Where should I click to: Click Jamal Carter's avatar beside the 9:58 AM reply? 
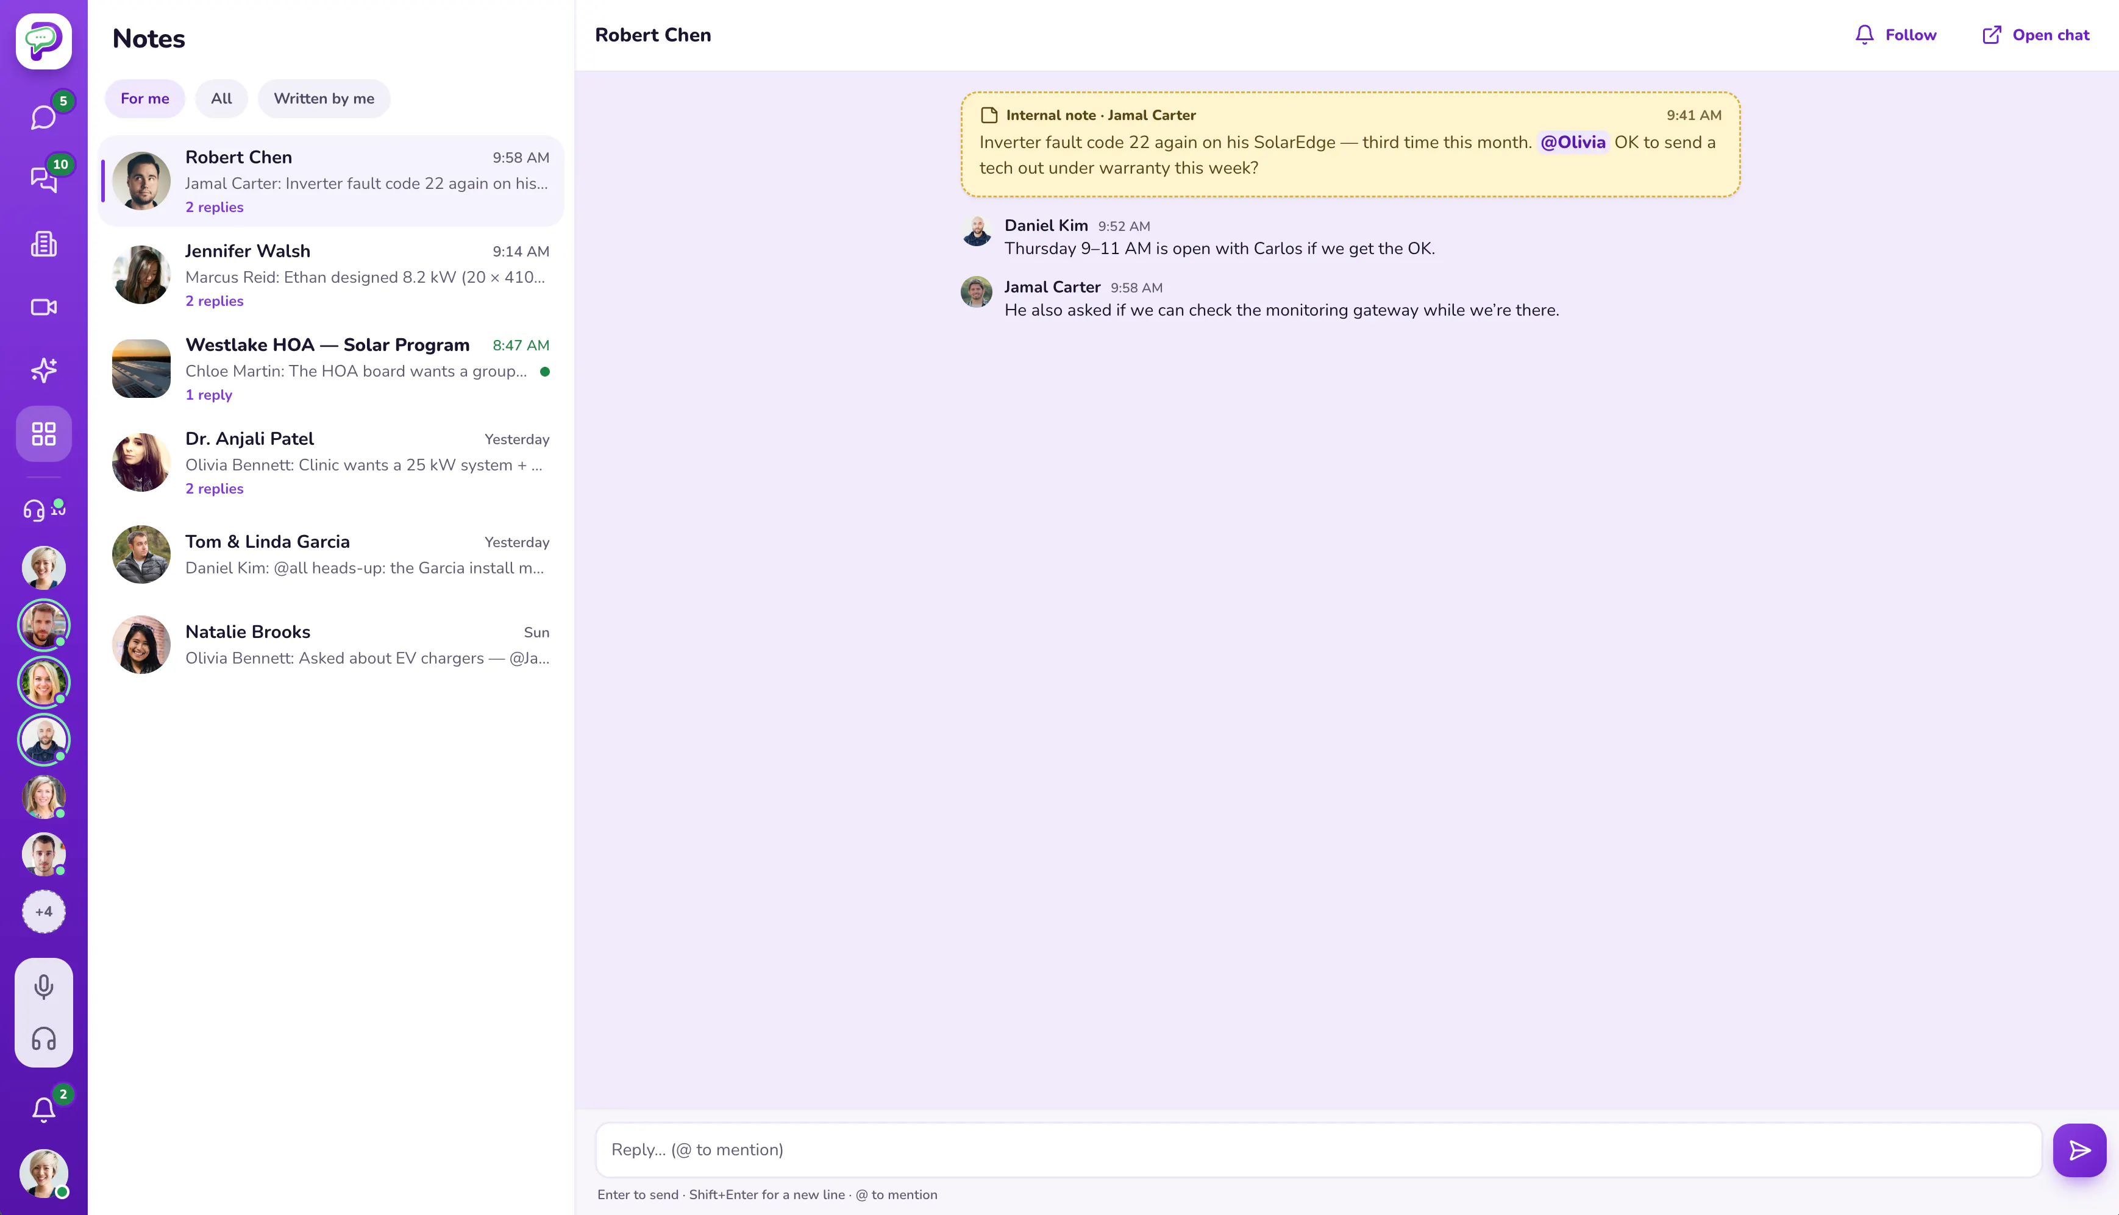pos(975,292)
